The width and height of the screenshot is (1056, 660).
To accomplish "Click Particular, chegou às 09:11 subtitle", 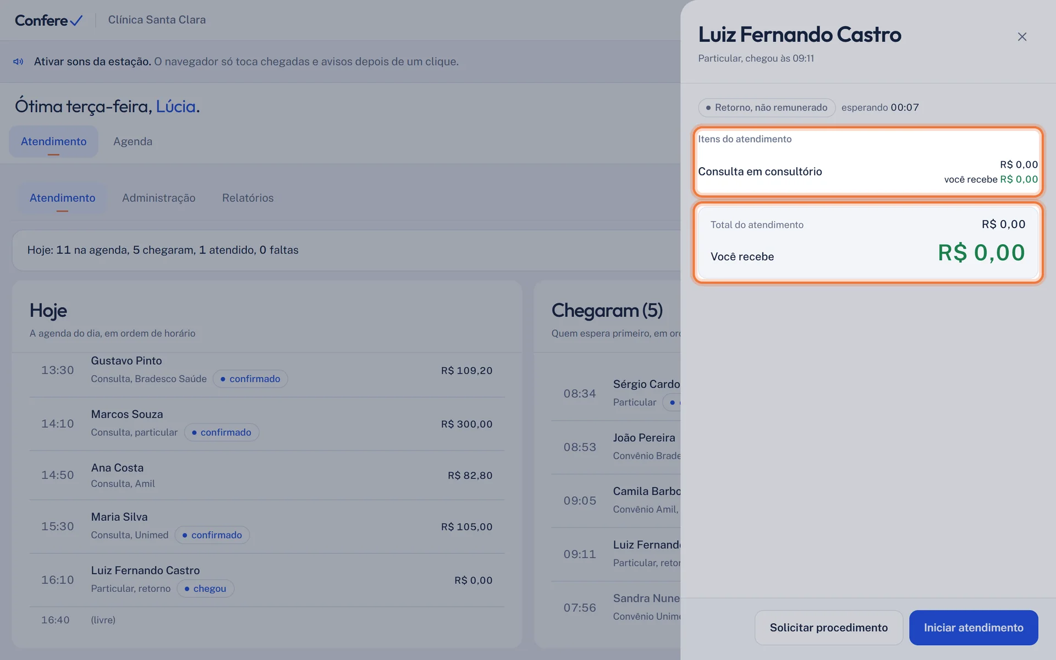I will pyautogui.click(x=756, y=58).
